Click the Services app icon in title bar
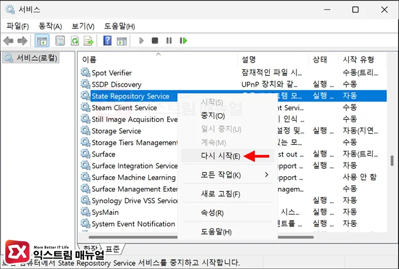The image size is (399, 269). coord(10,10)
